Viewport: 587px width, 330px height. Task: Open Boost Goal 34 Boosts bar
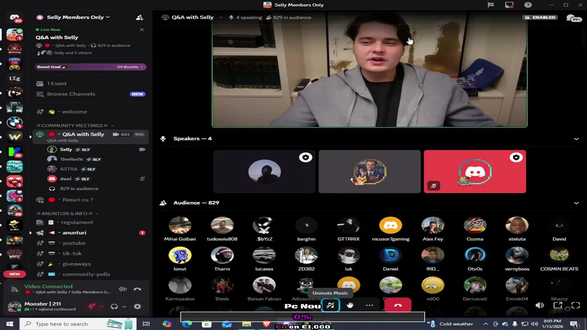click(91, 67)
